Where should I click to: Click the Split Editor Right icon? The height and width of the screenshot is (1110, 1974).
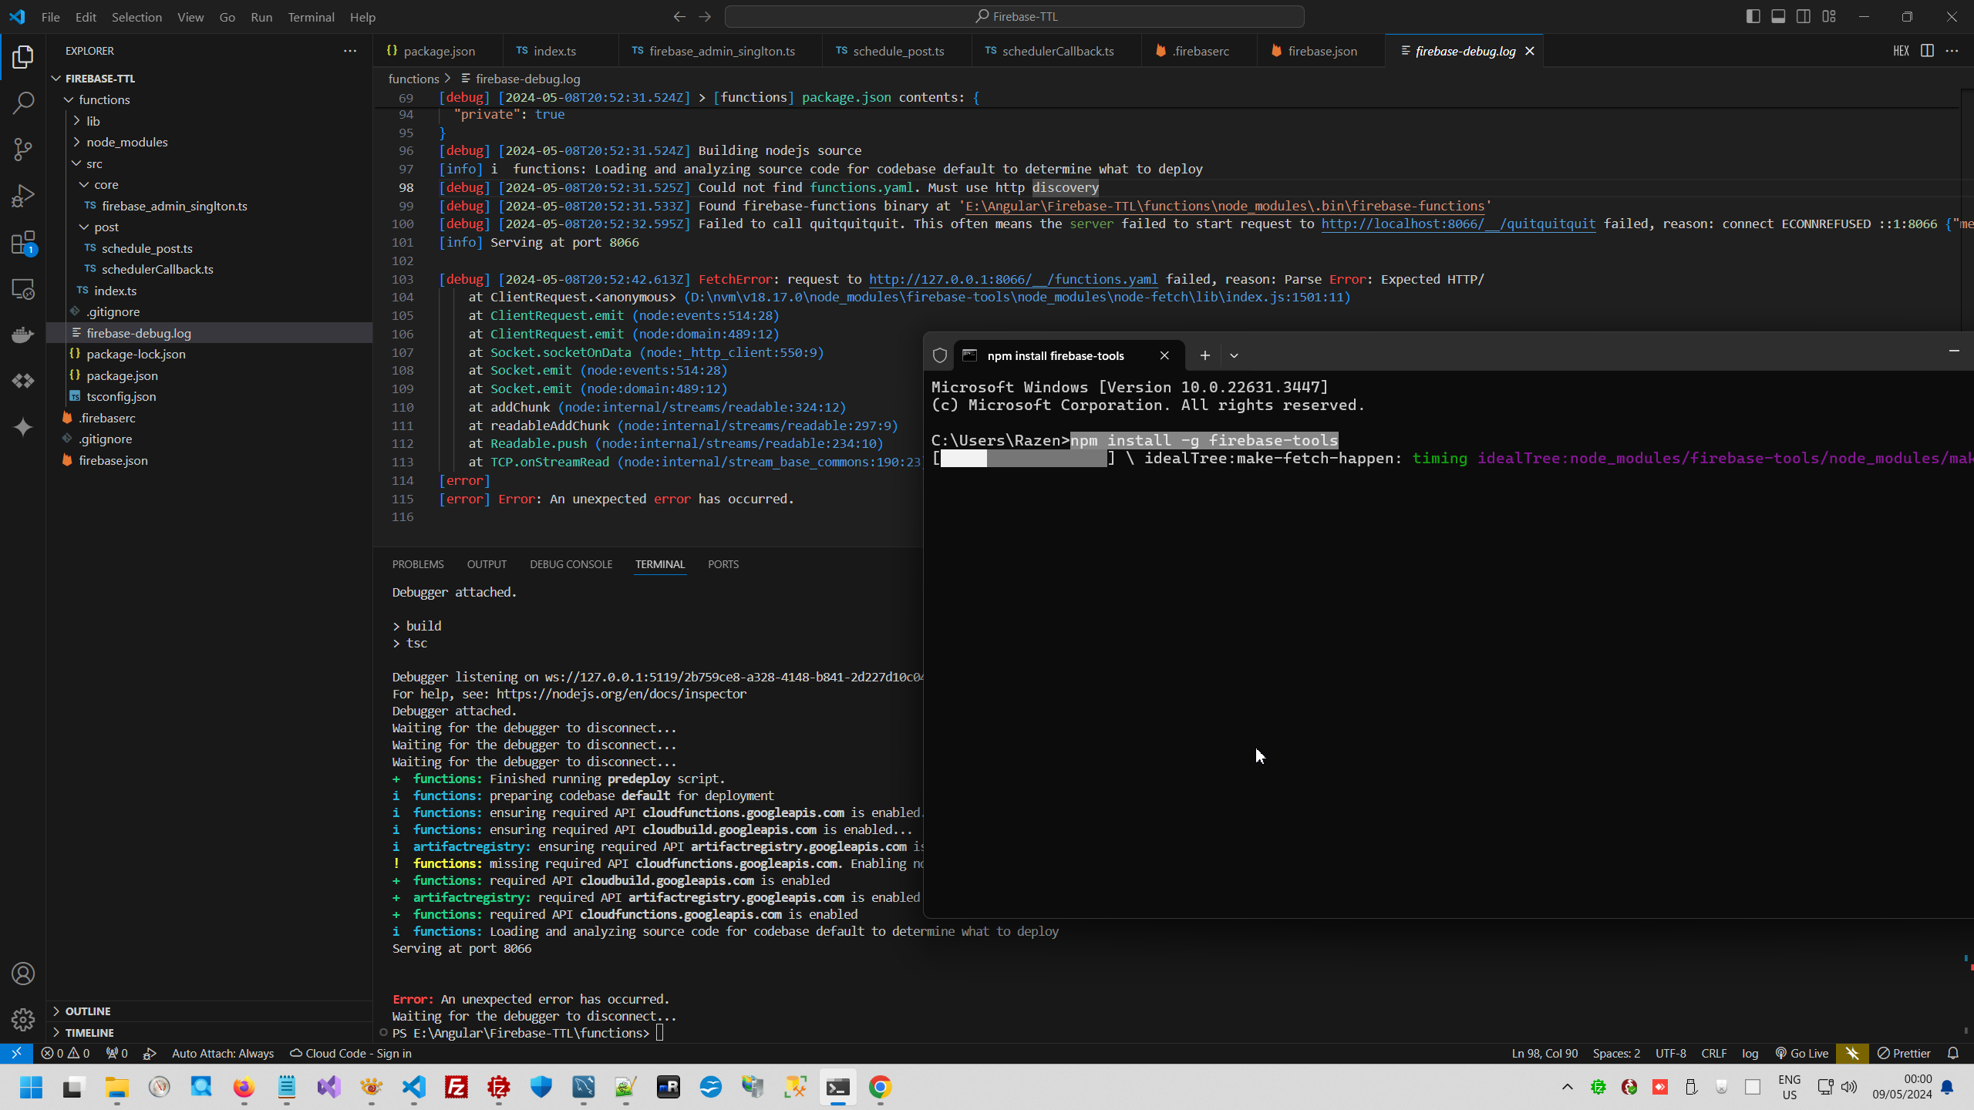pos(1926,51)
